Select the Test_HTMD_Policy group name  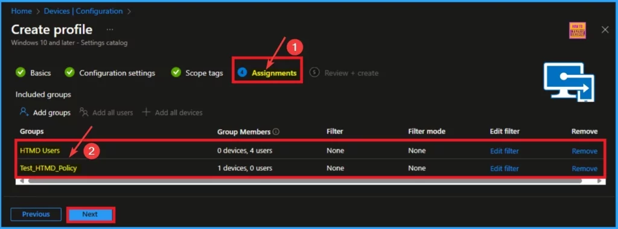coord(48,168)
